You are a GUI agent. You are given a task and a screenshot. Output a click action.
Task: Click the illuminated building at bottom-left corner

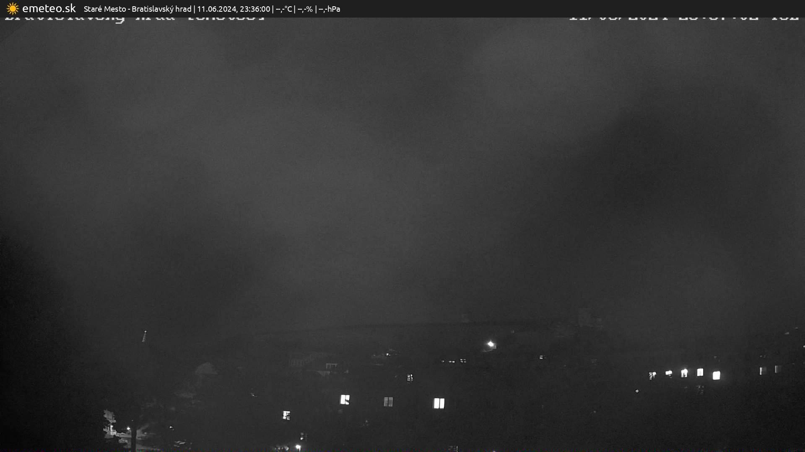111,425
